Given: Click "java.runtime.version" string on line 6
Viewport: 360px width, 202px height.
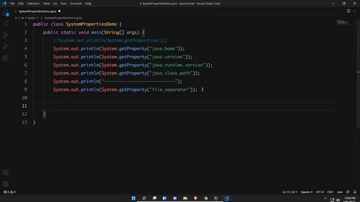Looking at the screenshot, I should [x=178, y=65].
